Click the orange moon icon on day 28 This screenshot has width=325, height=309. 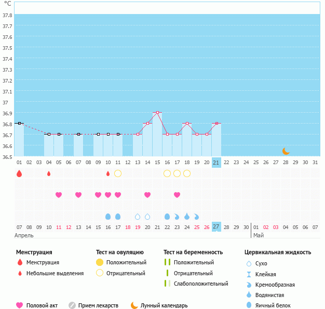pos(286,151)
